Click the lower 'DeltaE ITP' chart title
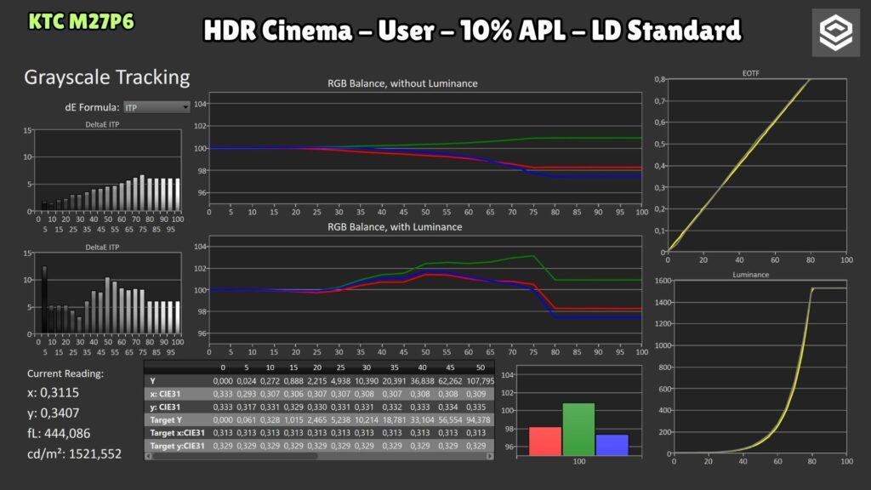Viewport: 871px width, 490px height. [x=102, y=248]
